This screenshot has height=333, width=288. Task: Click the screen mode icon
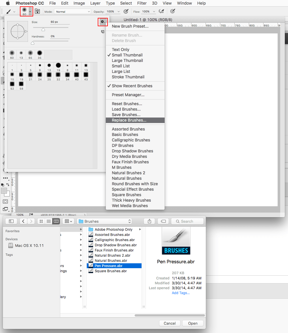5,209
